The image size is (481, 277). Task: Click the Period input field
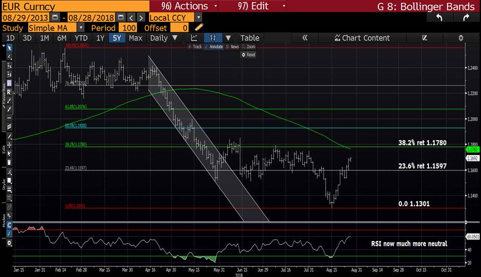(x=128, y=28)
